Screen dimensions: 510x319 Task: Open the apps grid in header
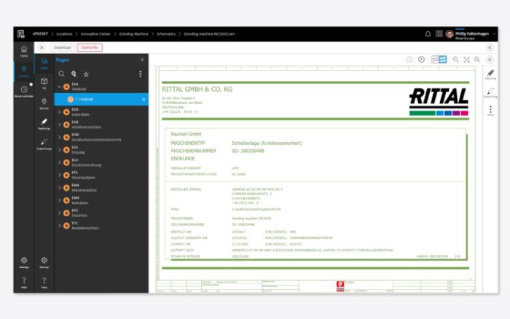pos(439,34)
